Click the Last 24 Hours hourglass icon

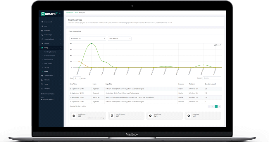tap(112, 116)
